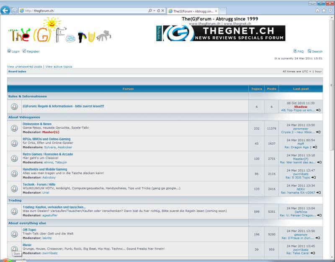Click forum status icon beside Retro Games
Viewport: 335px width, 262px height.
pos(14,158)
